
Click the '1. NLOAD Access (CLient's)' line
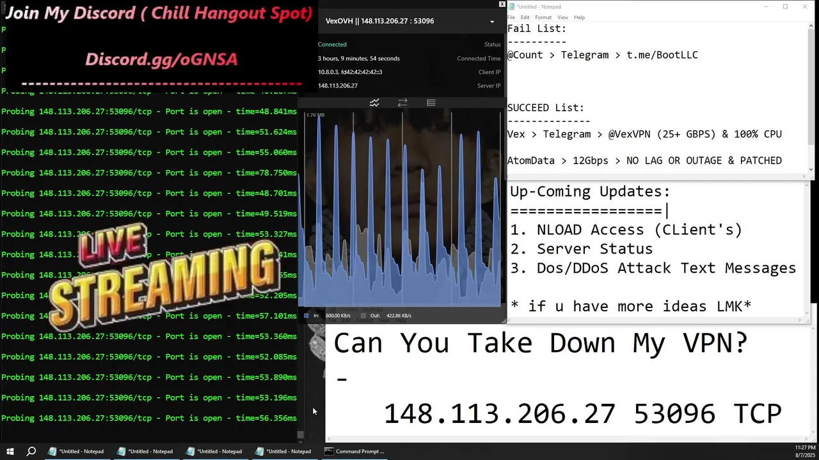626,230
